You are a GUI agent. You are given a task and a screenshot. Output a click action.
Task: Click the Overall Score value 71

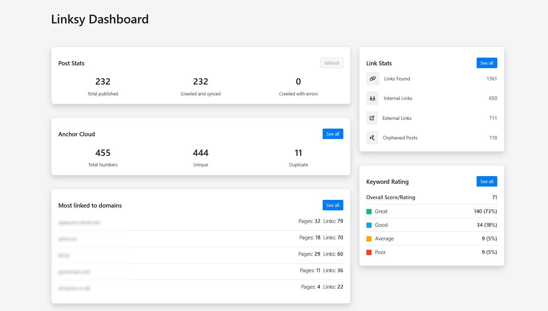pyautogui.click(x=494, y=197)
